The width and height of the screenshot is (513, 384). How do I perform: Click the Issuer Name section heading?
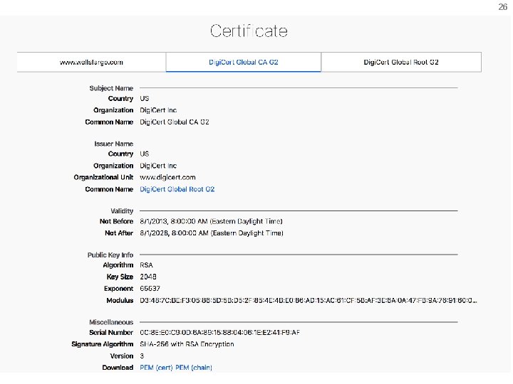coord(113,144)
